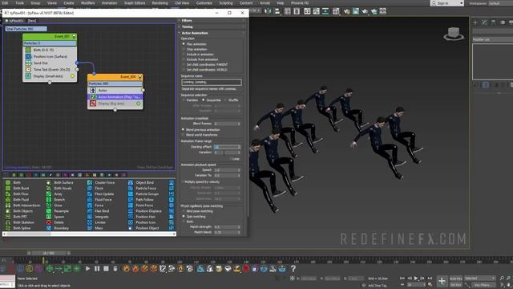Image resolution: width=513 pixels, height=289 pixels.
Task: Select the Birth Fluid operator icon
Action: coord(8,200)
